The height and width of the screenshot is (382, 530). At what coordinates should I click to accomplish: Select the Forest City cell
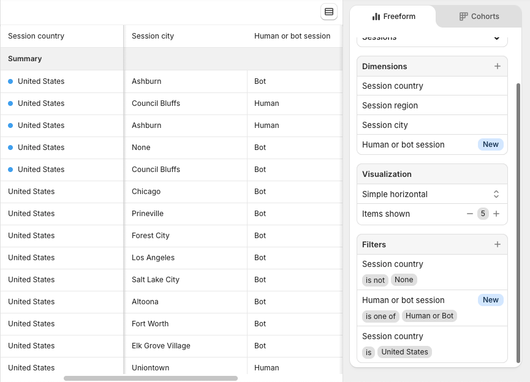click(186, 236)
